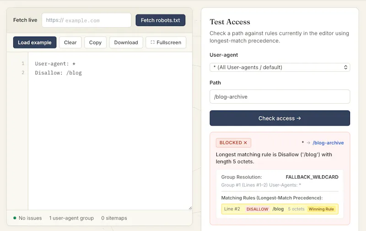
Task: Clear the editor contents
Action: click(70, 42)
